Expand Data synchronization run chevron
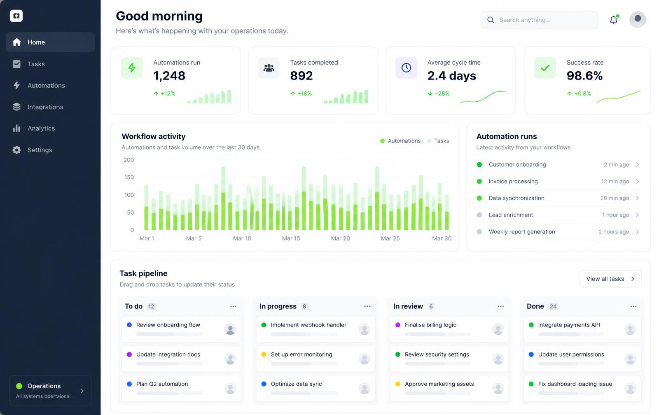This screenshot has width=659, height=415. point(637,198)
